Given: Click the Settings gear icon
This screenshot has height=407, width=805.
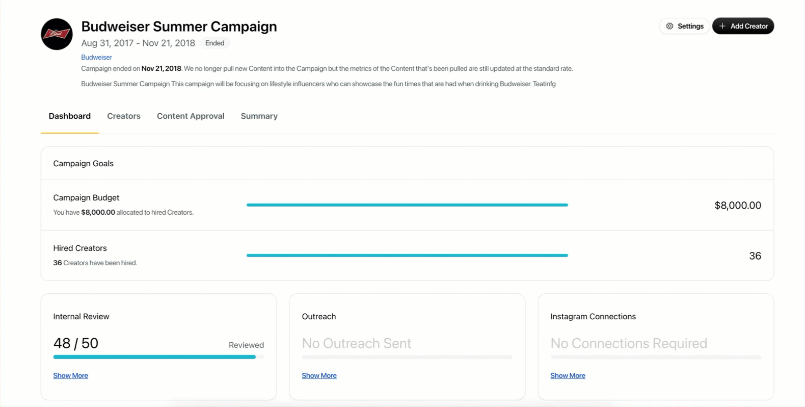Looking at the screenshot, I should [669, 26].
